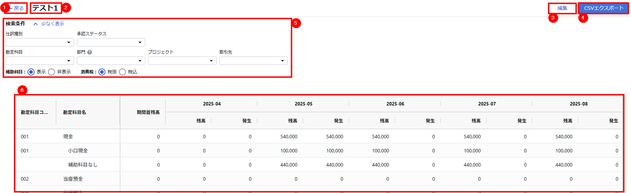
Task: Select the 小口現金 sub-account row
Action: [78, 151]
